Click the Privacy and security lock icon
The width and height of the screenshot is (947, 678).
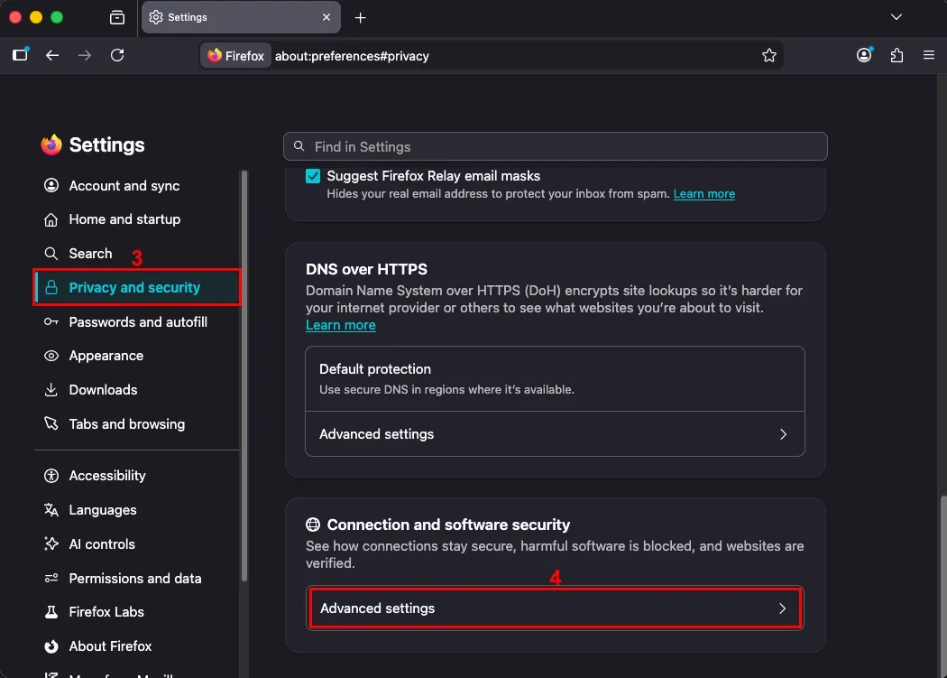51,287
